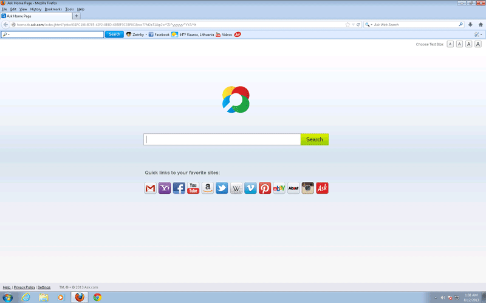The height and width of the screenshot is (303, 486).
Task: Click the Twitter quick link icon
Action: [222, 188]
